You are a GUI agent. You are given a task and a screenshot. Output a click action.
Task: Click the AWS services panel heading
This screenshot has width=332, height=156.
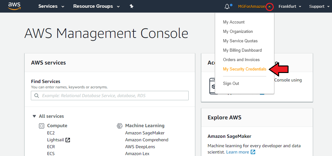(x=48, y=63)
